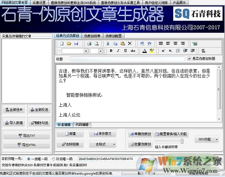225x177 pixels.
Task: Expand 去格式 dropdown button
Action: tap(114, 144)
